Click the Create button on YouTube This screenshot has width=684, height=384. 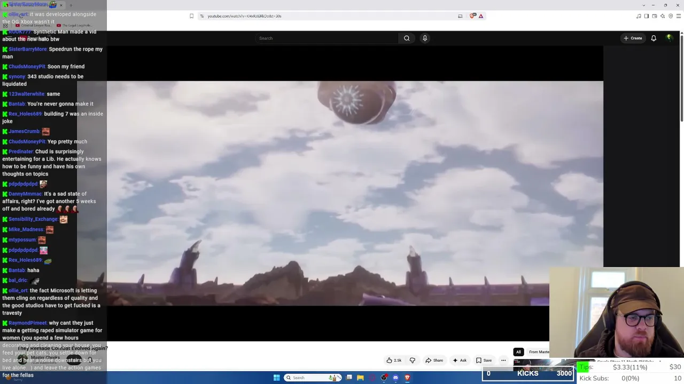click(x=633, y=38)
